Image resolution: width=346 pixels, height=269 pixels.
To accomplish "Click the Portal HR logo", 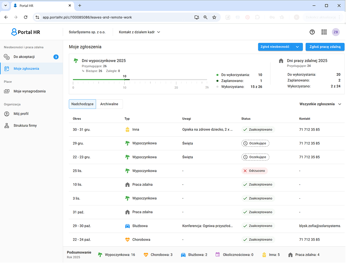I will click(x=26, y=32).
